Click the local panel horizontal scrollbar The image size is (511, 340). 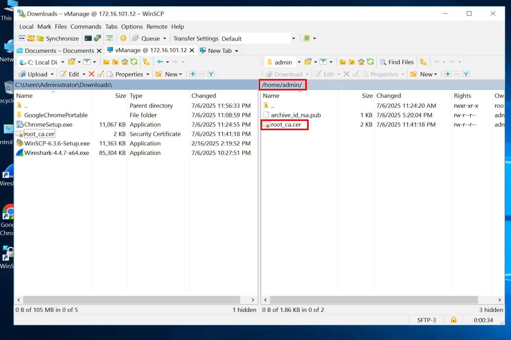tap(132, 300)
